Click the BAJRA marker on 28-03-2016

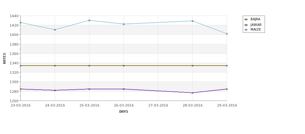[193, 66]
